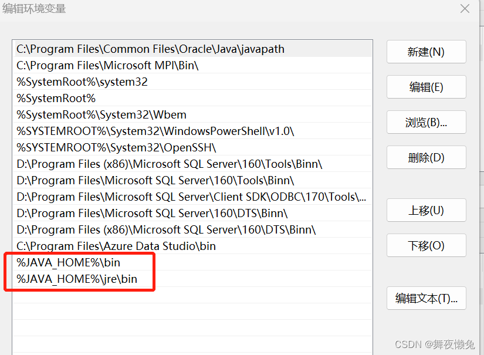
Task: Move the entry down with 下移(O)
Action: pyautogui.click(x=427, y=245)
